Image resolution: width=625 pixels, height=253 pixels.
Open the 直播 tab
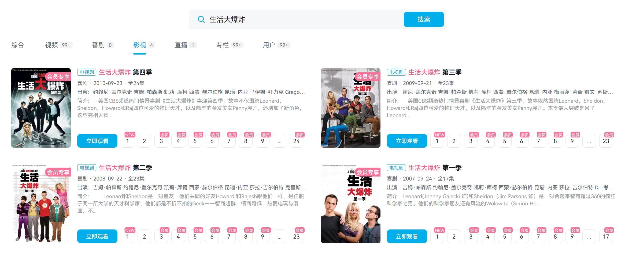[x=186, y=45]
